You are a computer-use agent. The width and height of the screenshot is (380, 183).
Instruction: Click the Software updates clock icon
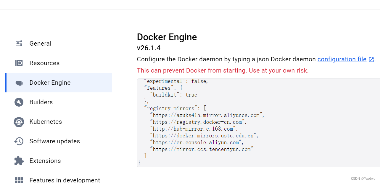19,141
